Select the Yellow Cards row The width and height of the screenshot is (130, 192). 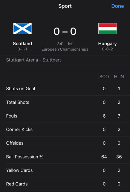(68, 170)
